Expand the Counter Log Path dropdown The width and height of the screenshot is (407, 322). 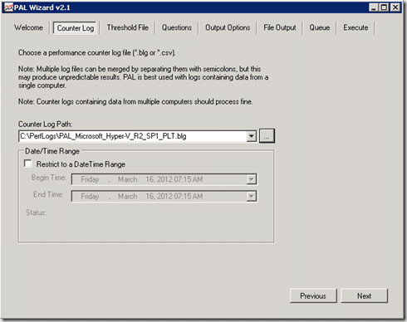pos(252,136)
